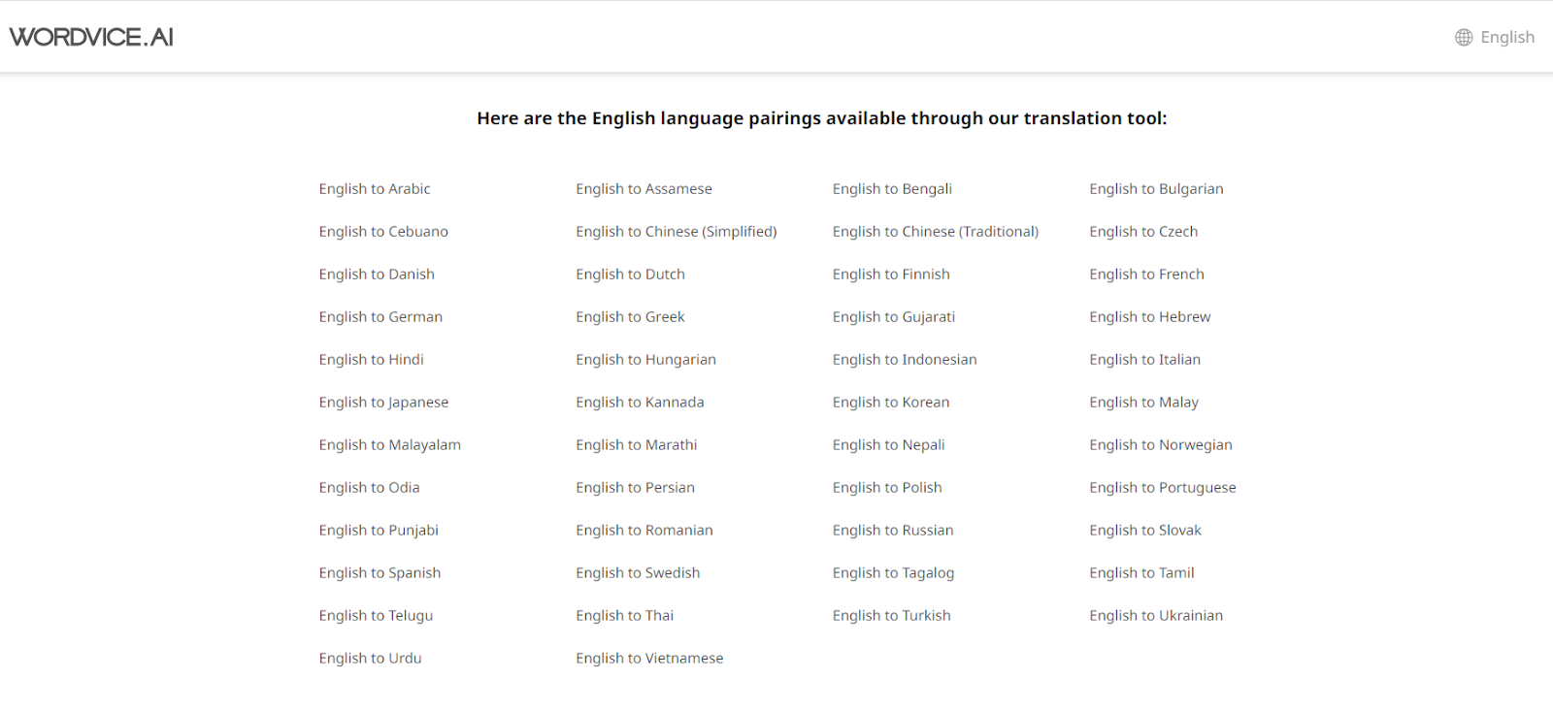This screenshot has width=1553, height=712.
Task: Select the English to Russian link
Action: click(x=892, y=531)
